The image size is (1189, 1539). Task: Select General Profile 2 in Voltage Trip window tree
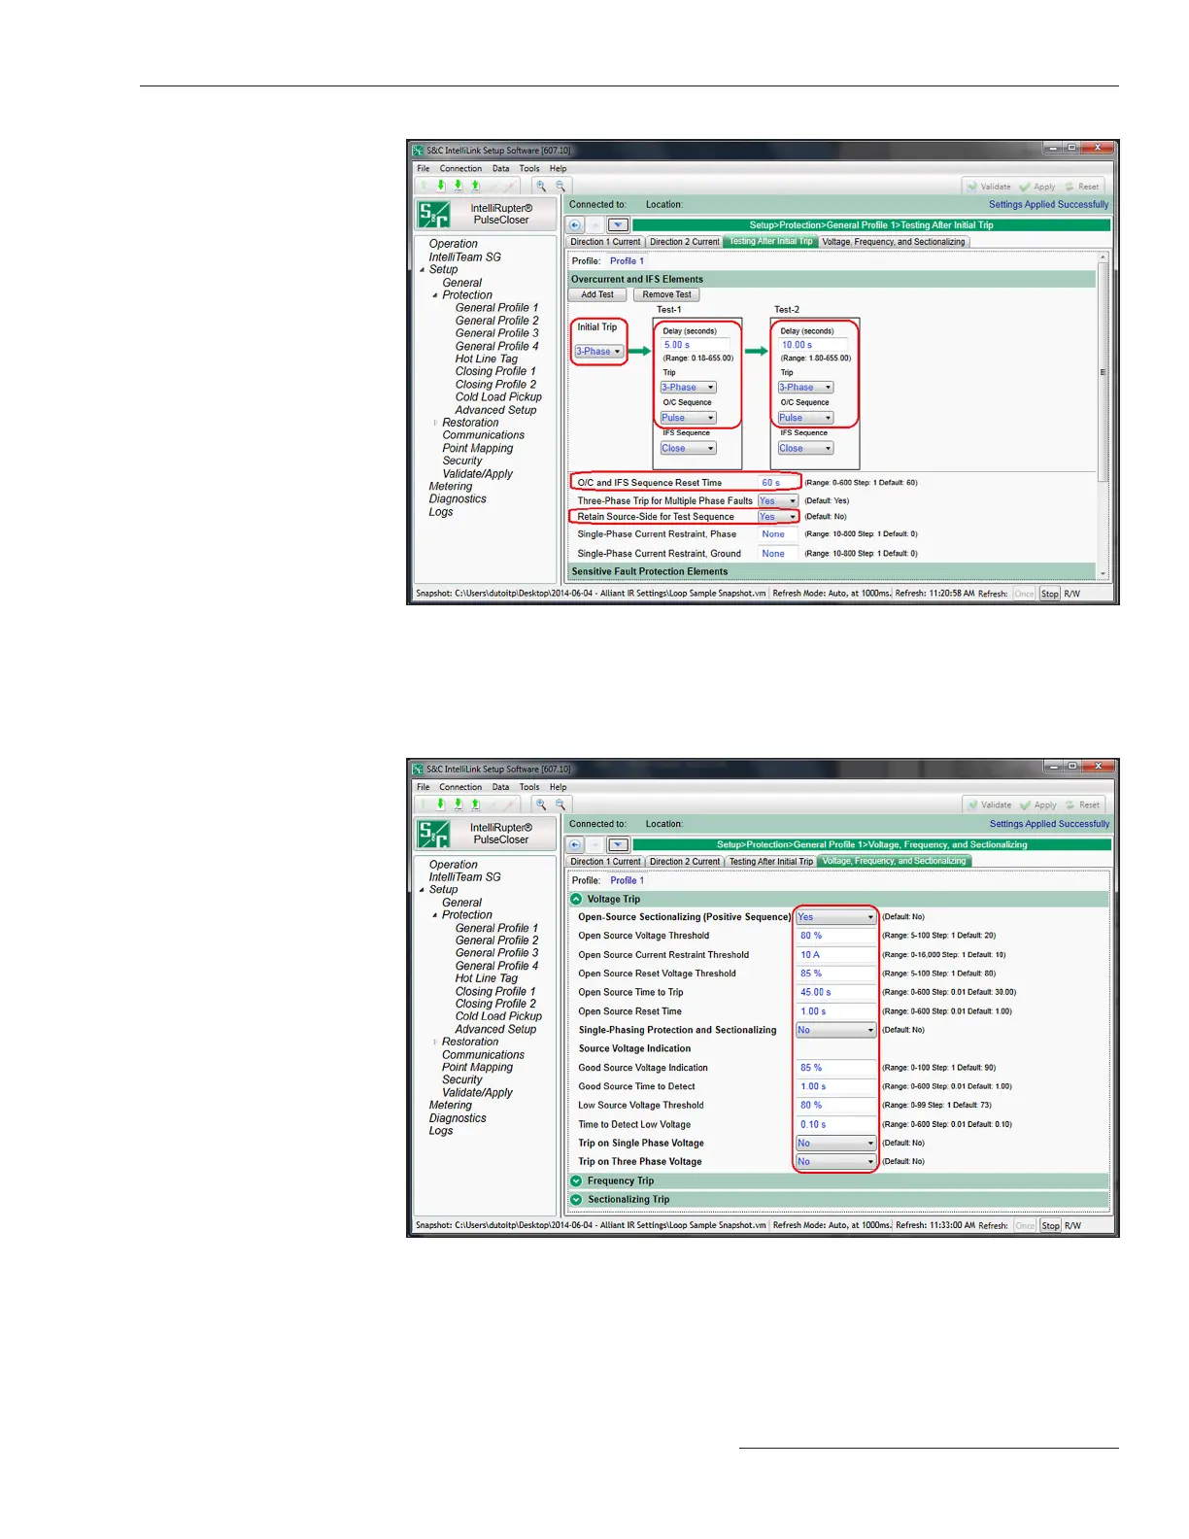(x=496, y=940)
